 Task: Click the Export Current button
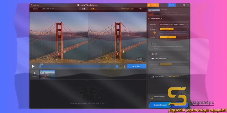pos(160,105)
